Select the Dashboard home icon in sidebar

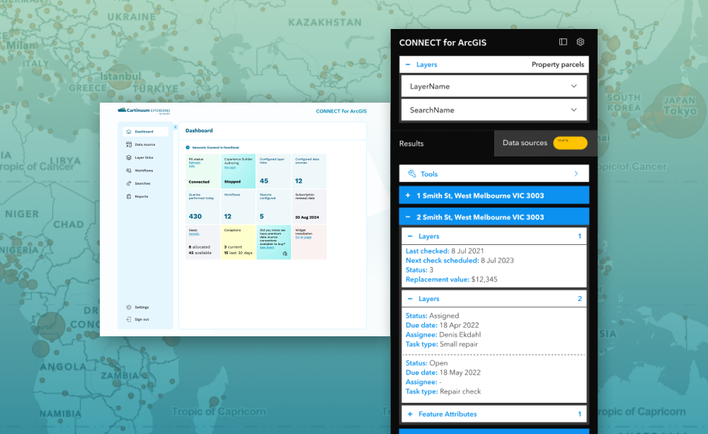point(128,131)
